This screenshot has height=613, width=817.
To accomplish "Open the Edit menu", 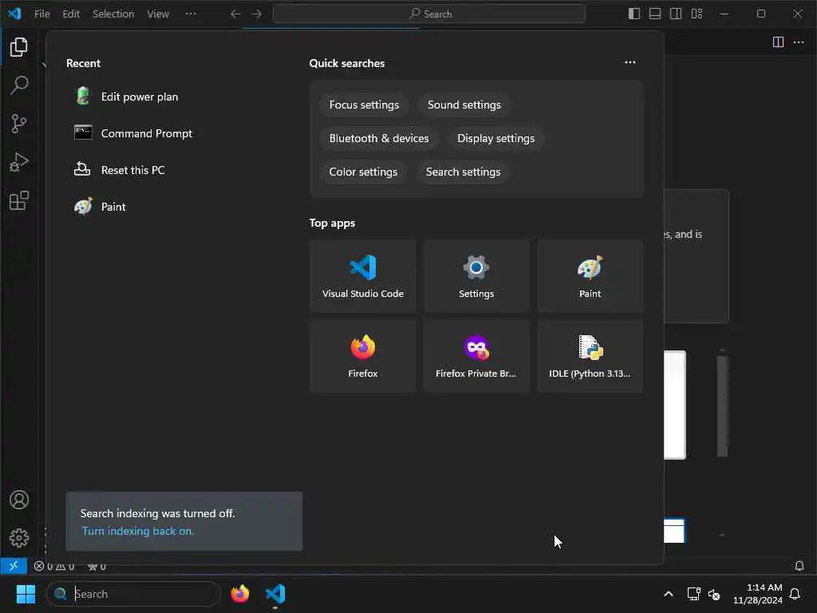I will (x=71, y=14).
